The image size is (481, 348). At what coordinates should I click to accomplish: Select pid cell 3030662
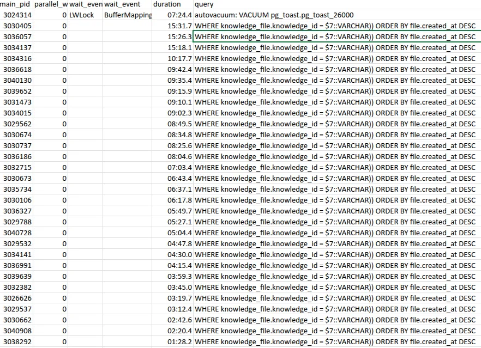16,320
